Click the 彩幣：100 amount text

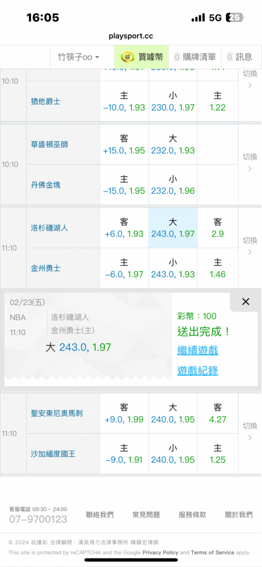(197, 316)
